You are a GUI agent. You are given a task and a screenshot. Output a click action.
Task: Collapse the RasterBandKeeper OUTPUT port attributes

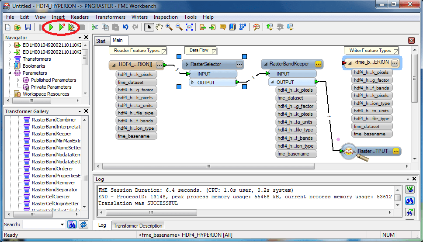pos(272,82)
